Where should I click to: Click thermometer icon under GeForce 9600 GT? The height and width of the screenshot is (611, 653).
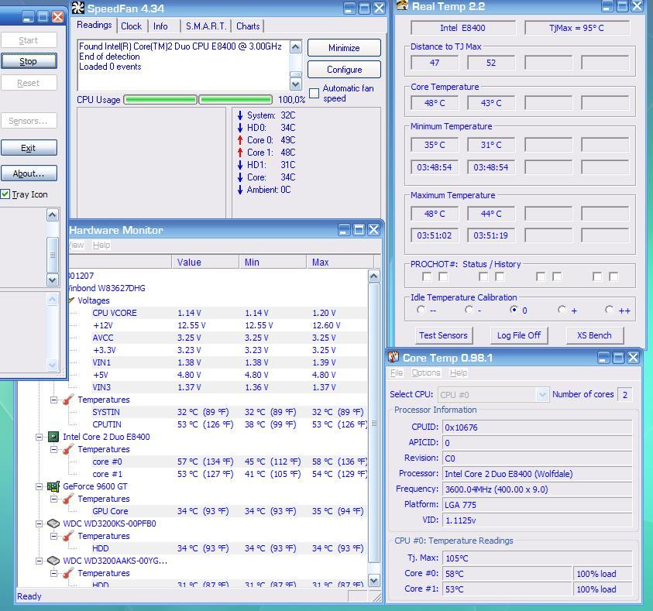click(x=68, y=499)
